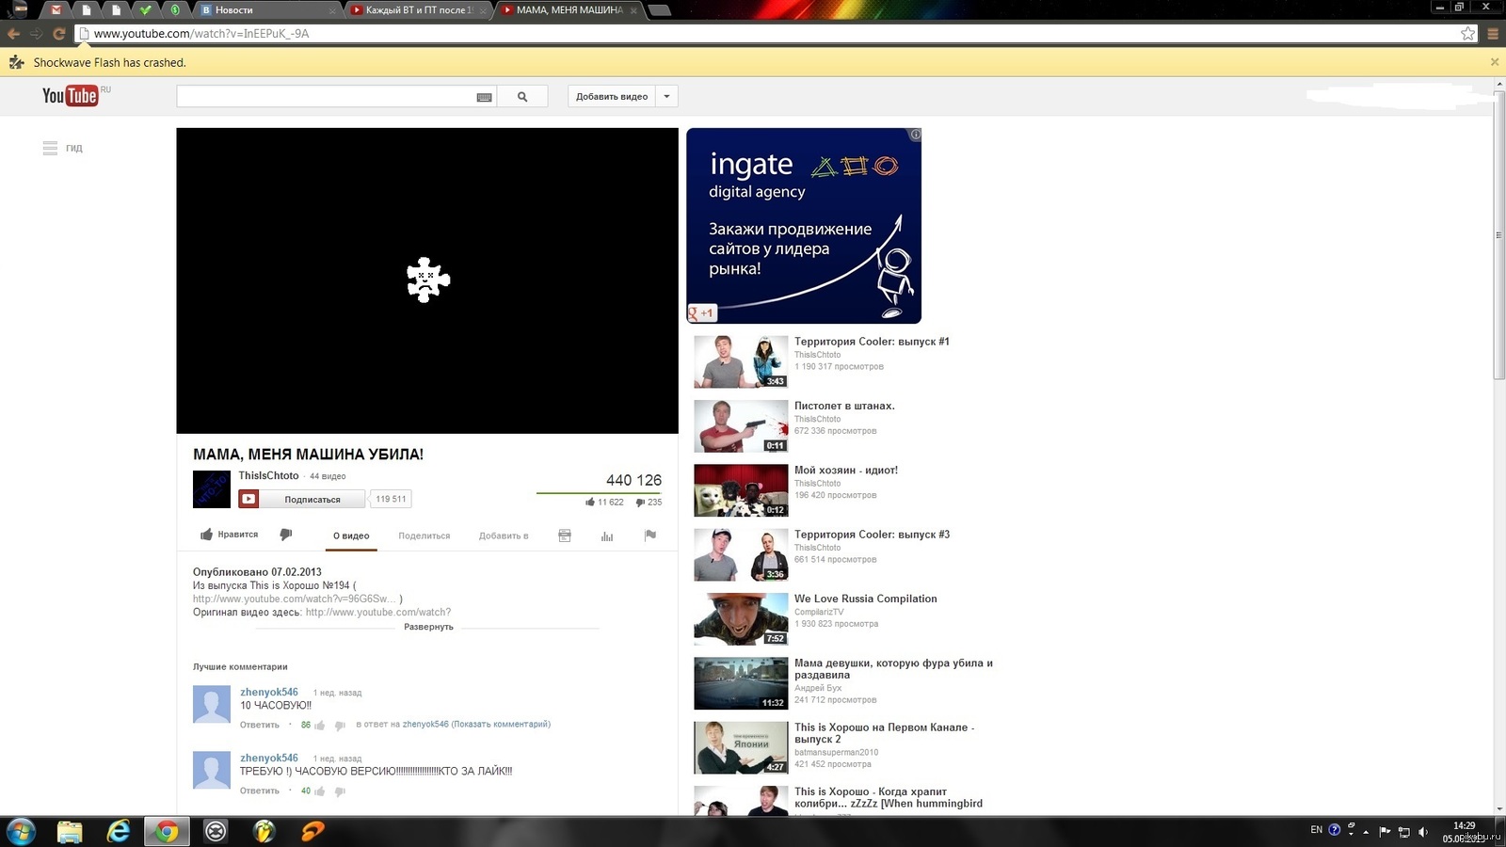Open the ThisIsChtoto channel avatar
The width and height of the screenshot is (1506, 847).
pyautogui.click(x=212, y=489)
